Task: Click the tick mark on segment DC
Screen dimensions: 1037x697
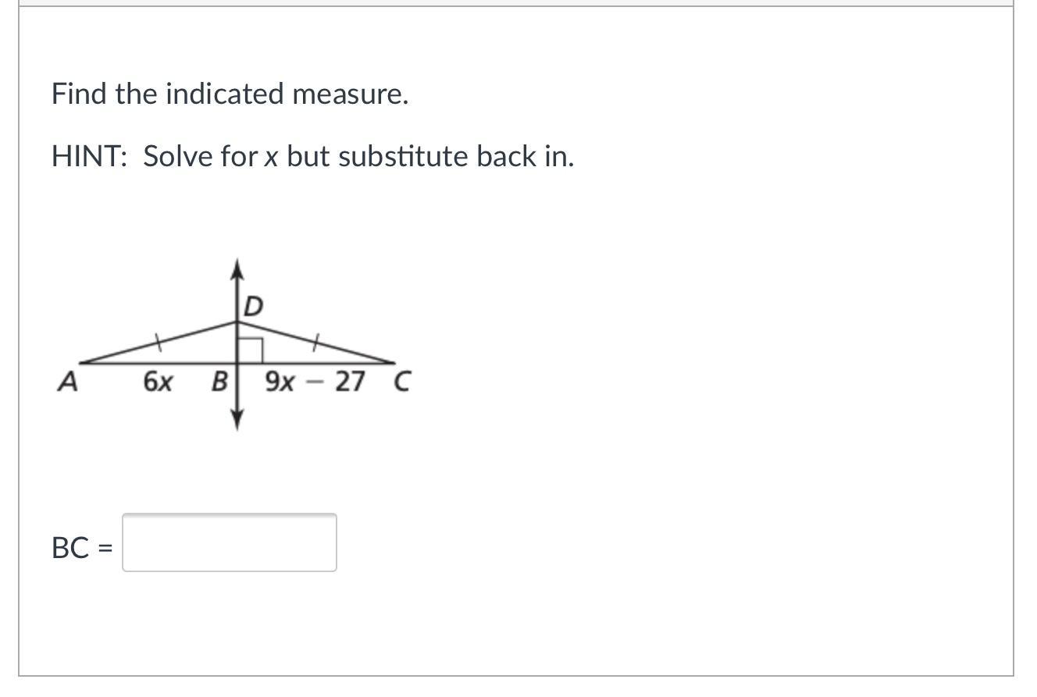Action: pyautogui.click(x=315, y=340)
